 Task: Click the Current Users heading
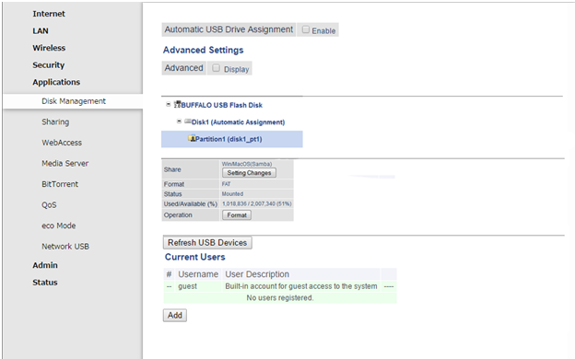pos(195,257)
